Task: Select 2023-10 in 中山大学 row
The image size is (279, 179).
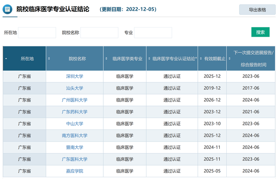Action: 212,124
